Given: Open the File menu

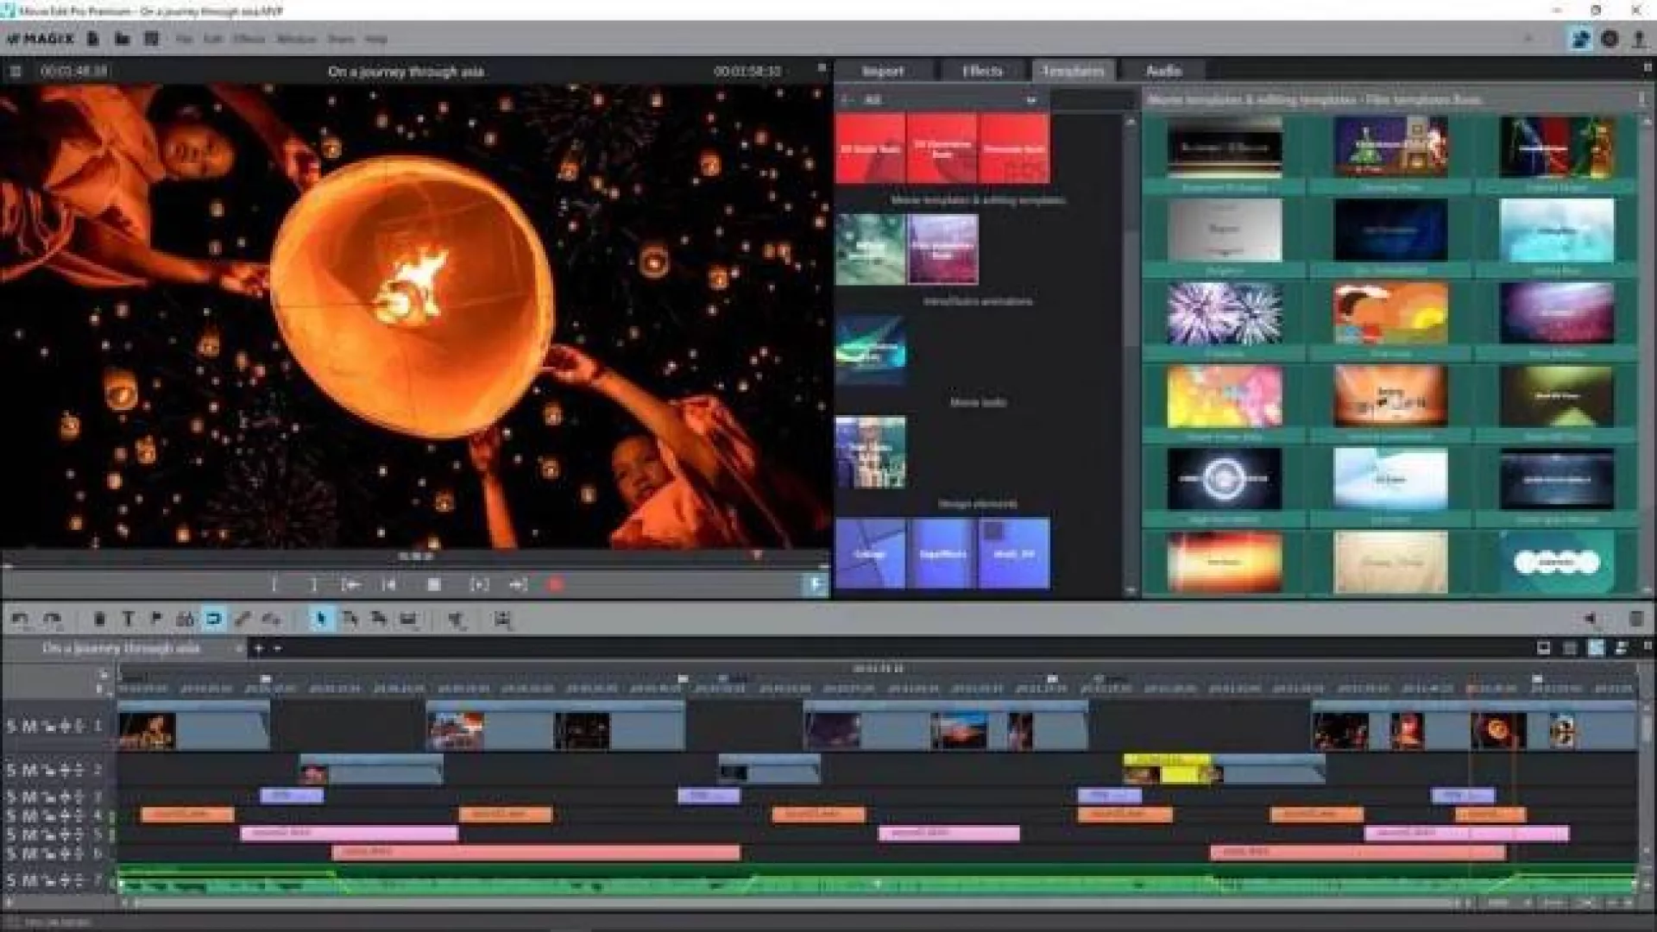Looking at the screenshot, I should (184, 40).
